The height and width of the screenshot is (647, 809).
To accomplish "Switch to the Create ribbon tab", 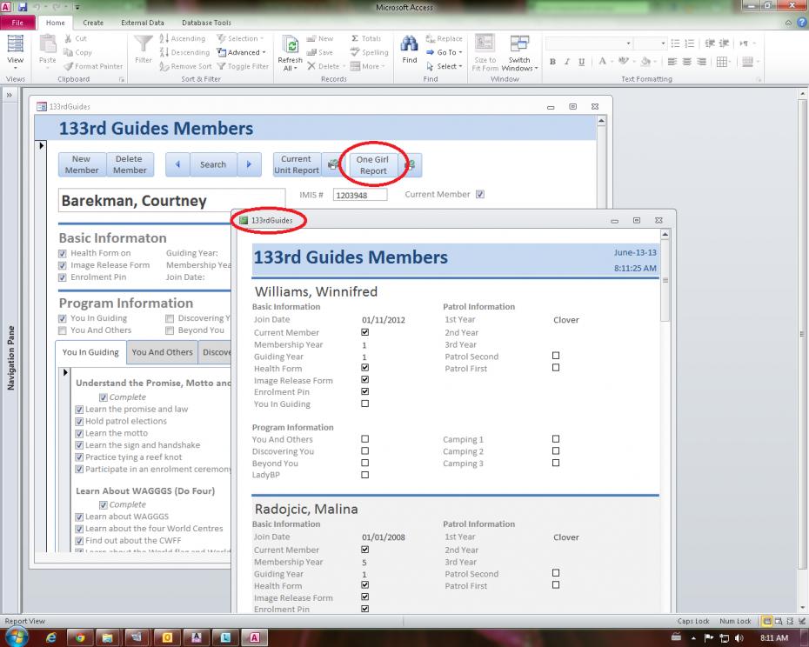I will 93,23.
